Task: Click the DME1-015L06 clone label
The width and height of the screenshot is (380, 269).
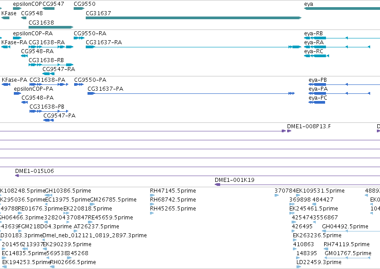Action: (x=34, y=171)
